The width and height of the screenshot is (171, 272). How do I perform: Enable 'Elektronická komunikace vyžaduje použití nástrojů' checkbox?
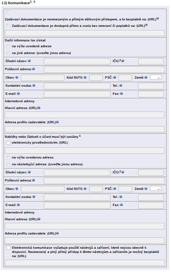[x=8, y=248]
